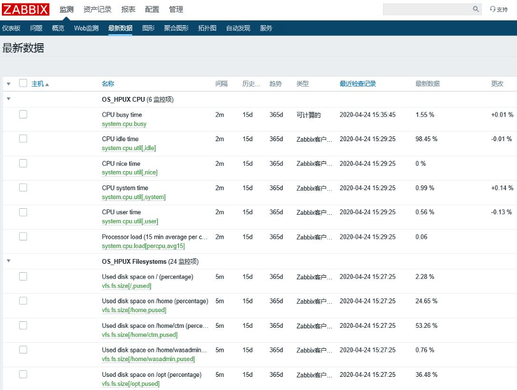Switch to the 最新数据 submenu tab
The width and height of the screenshot is (517, 390).
(120, 28)
